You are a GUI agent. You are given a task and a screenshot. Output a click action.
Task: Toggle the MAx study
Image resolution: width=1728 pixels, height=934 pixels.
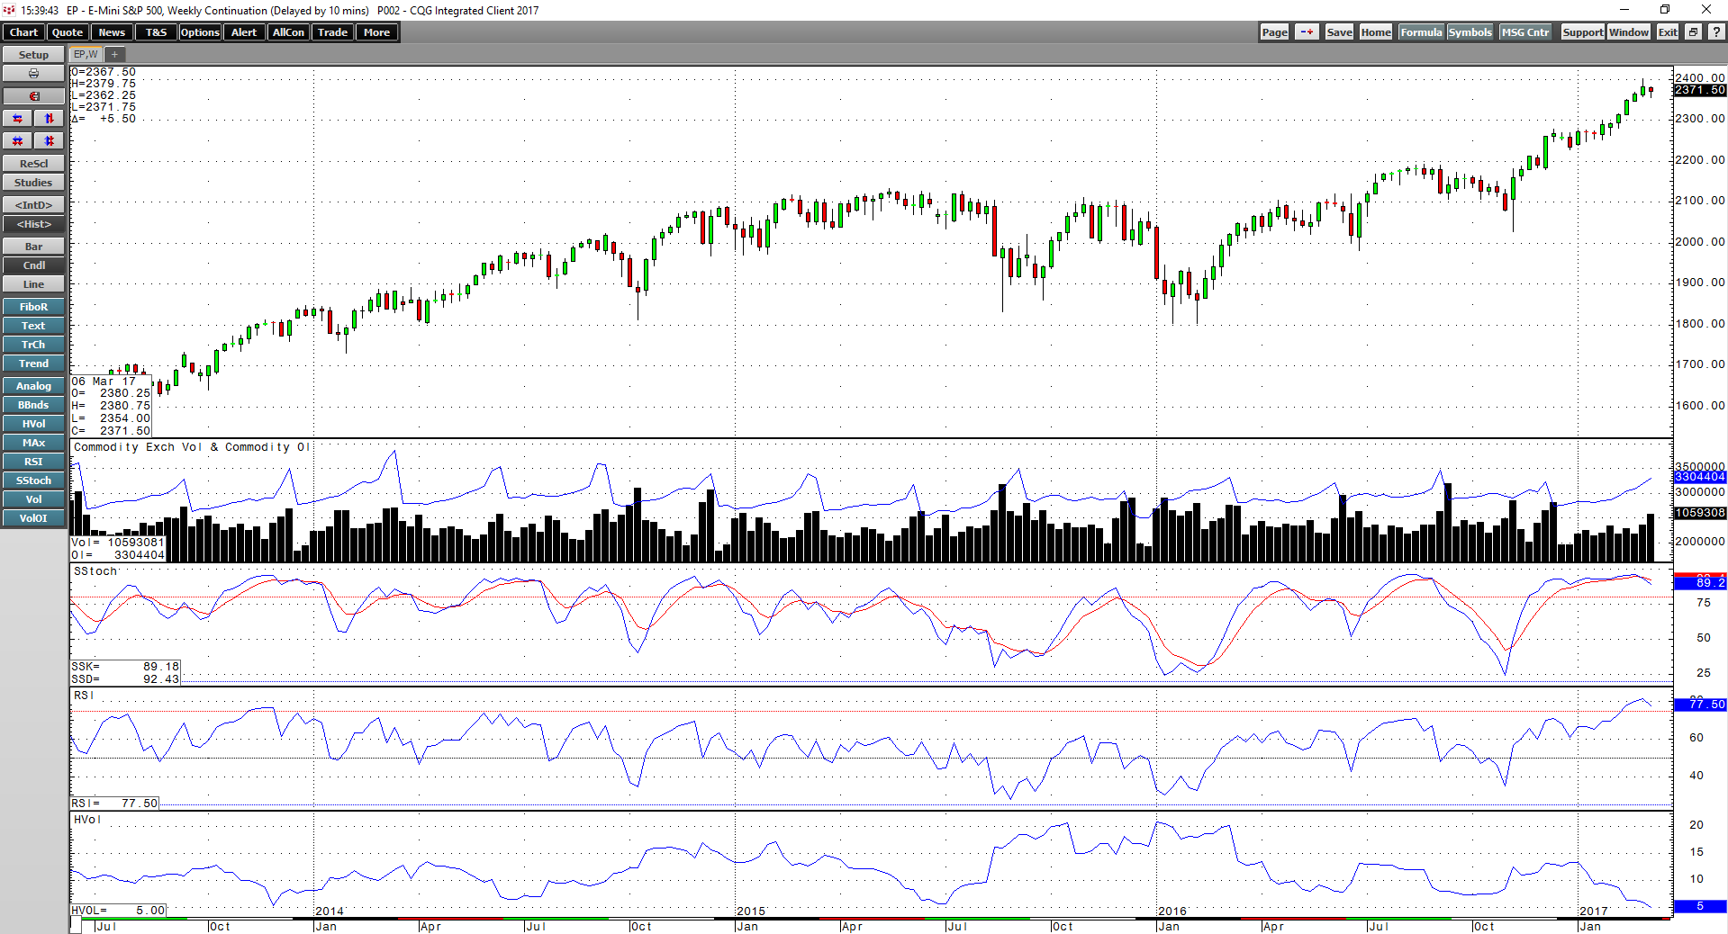coord(33,443)
